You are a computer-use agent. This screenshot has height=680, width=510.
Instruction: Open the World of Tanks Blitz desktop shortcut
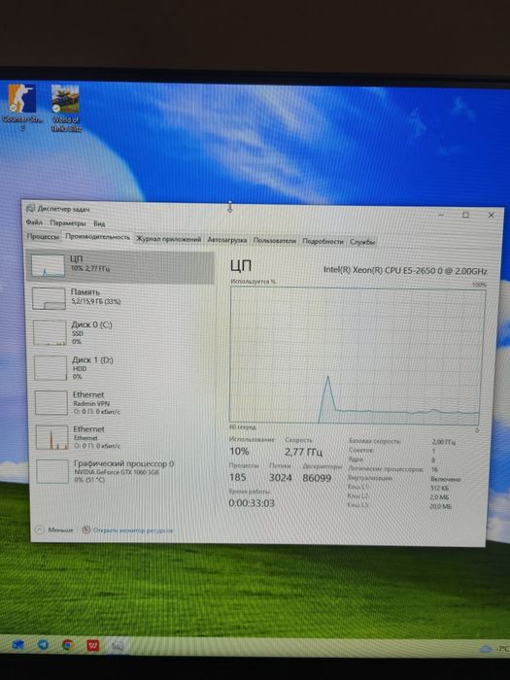tap(65, 108)
